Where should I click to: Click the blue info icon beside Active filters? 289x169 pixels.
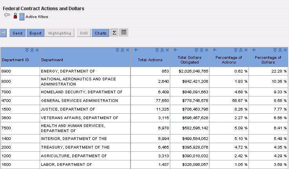(22, 16)
